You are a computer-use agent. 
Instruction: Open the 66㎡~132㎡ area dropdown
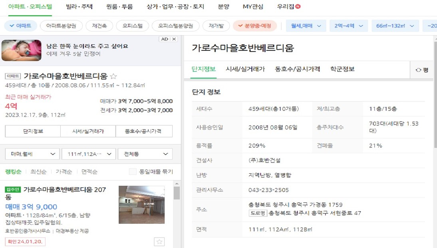point(395,26)
